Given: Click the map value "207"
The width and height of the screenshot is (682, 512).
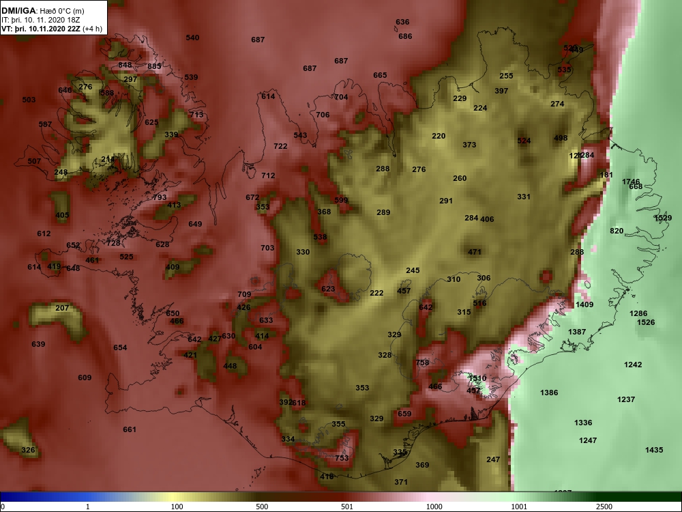Looking at the screenshot, I should [x=62, y=308].
